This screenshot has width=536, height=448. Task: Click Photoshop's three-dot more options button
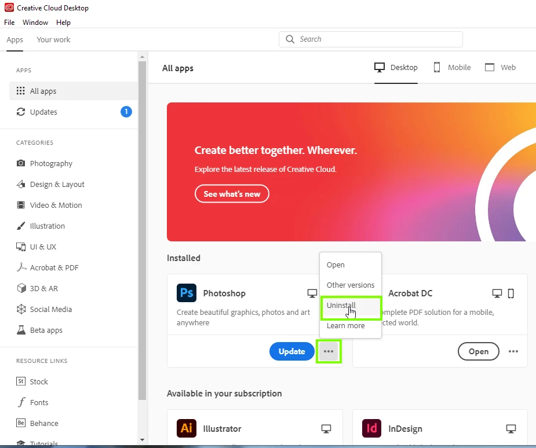coord(329,351)
